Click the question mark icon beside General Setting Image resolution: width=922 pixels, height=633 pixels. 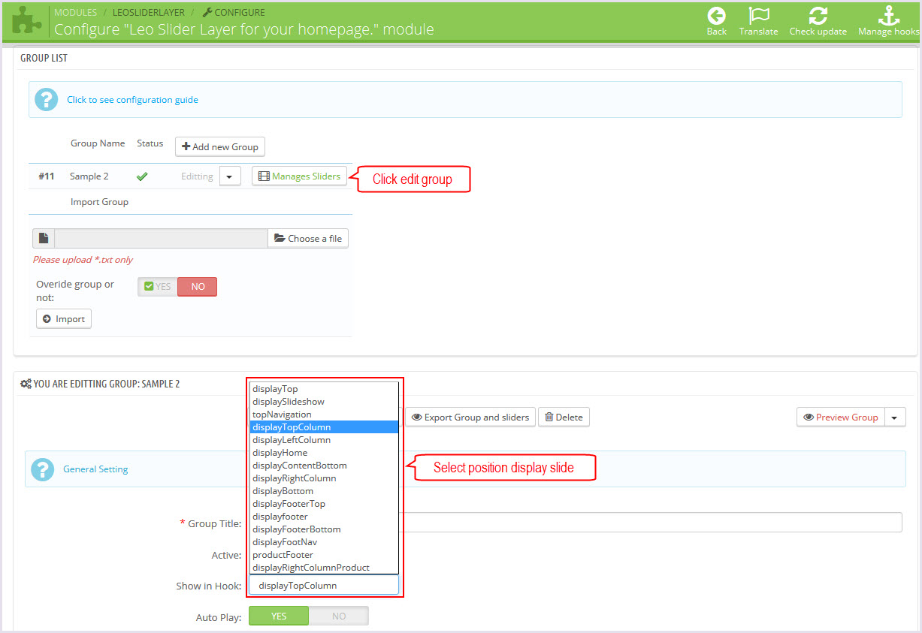coord(43,469)
